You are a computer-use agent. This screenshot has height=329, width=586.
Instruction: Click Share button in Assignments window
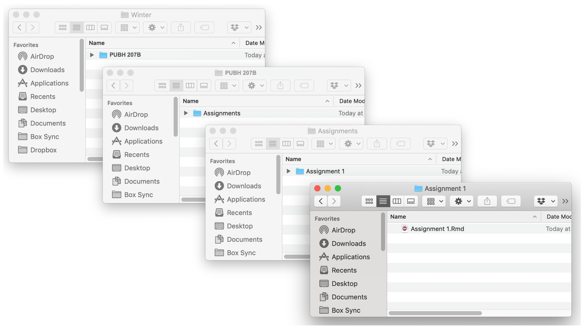pyautogui.click(x=377, y=144)
